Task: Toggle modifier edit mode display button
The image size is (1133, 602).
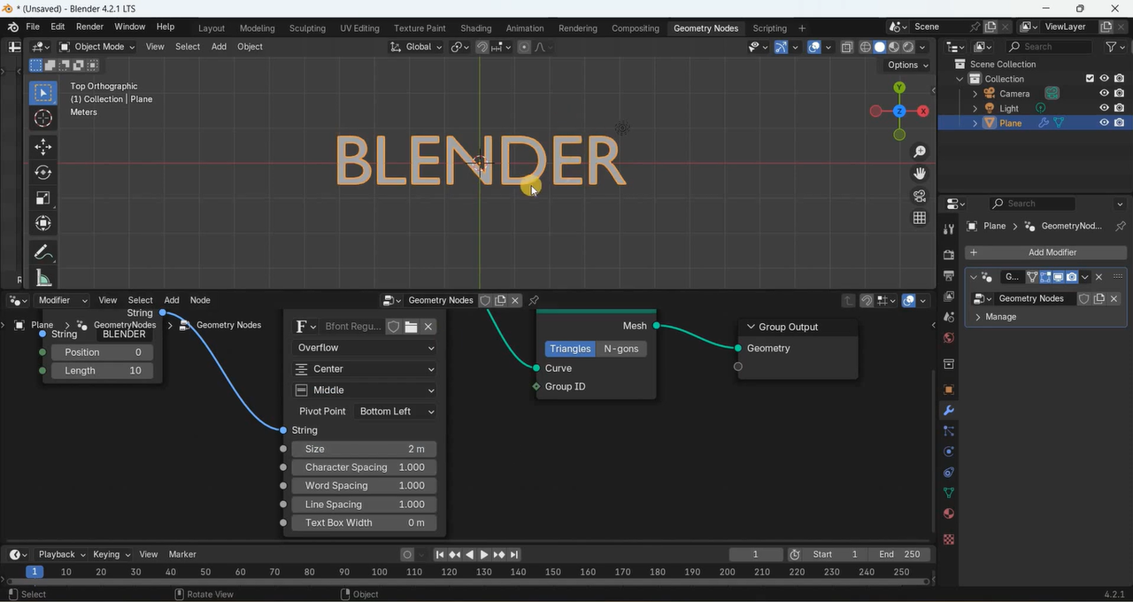Action: pyautogui.click(x=1045, y=277)
